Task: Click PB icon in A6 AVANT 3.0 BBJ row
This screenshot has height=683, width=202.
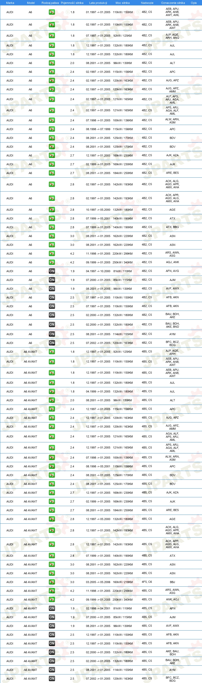Action: (x=52, y=582)
